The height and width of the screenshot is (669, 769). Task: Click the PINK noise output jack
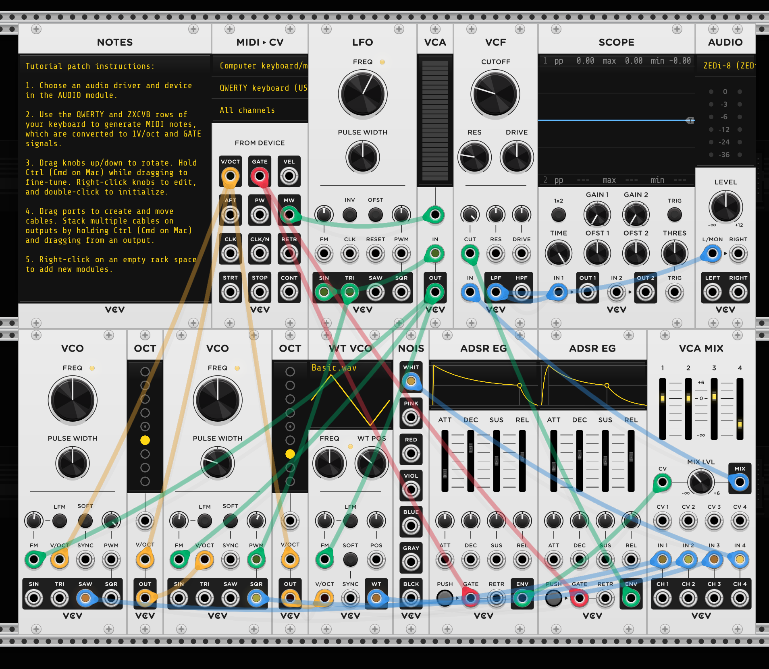tap(411, 417)
